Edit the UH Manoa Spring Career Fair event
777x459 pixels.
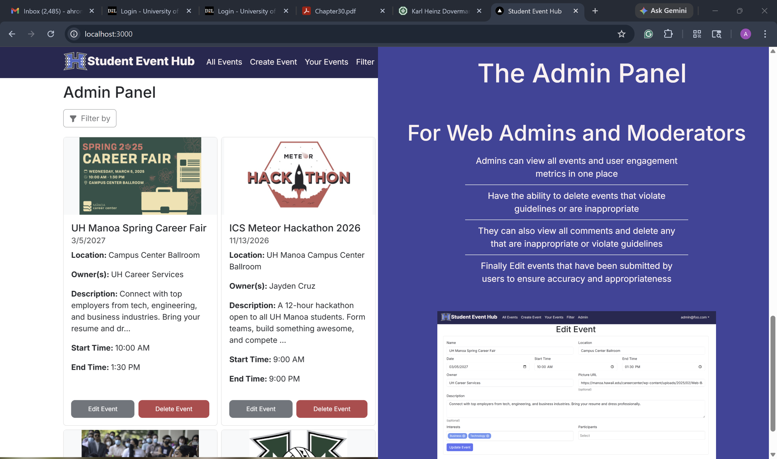[x=103, y=409]
